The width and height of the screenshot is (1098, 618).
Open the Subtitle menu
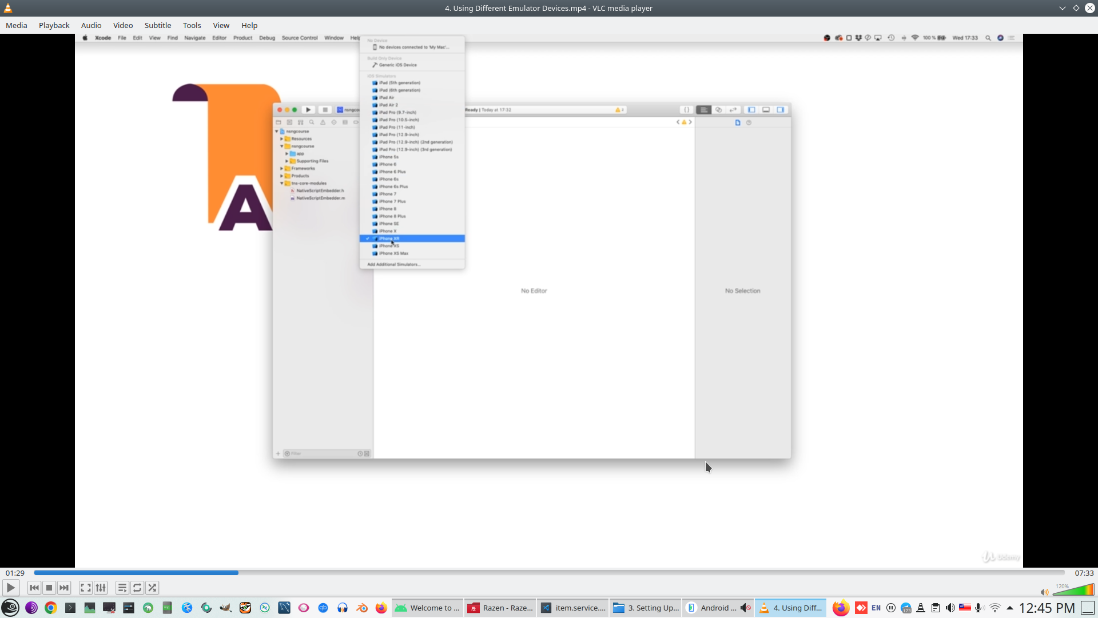point(157,25)
